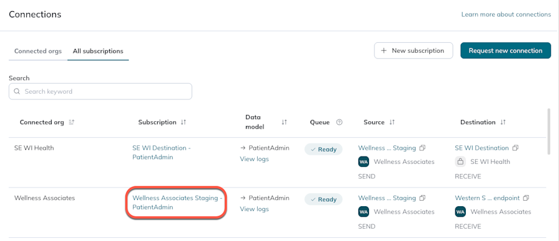Select Wellness Associates connected org cell
The height and width of the screenshot is (241, 559).
45,198
